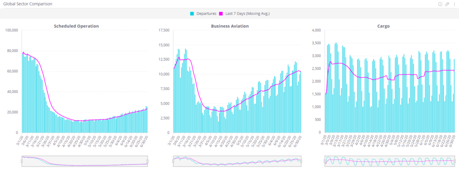Grab the left handle of Scheduled Operation navigator
The image size is (459, 190).
[x=22, y=161]
